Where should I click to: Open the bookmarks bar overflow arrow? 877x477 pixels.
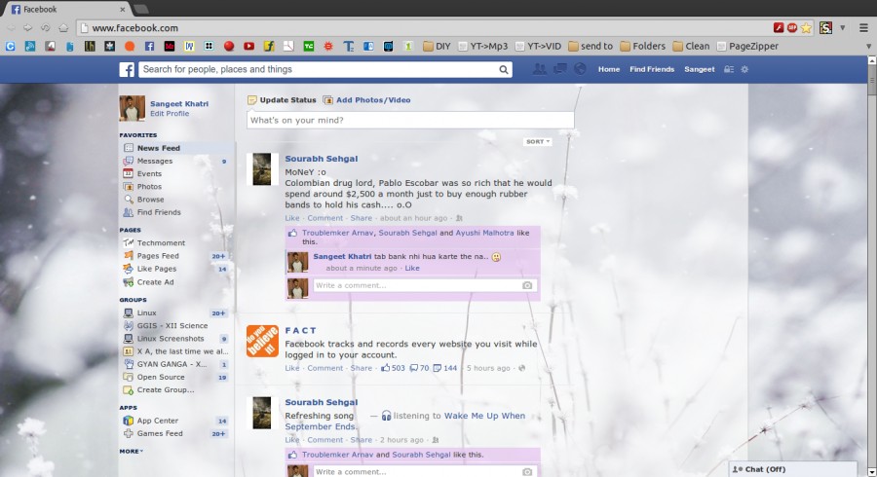point(868,47)
